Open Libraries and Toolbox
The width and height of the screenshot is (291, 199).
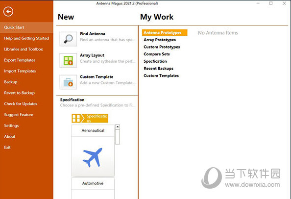[26, 49]
